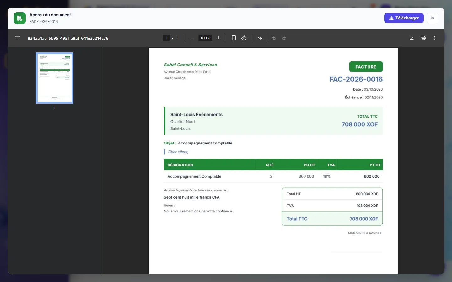The image size is (452, 282).
Task: Click the 'Saint-Louis Événements' client name
Action: pos(196,115)
